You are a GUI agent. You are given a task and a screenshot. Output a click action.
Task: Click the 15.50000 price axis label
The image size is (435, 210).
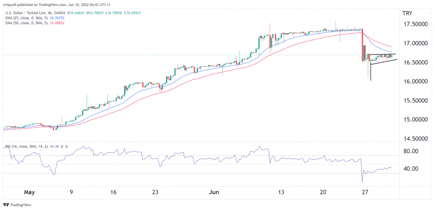point(416,101)
